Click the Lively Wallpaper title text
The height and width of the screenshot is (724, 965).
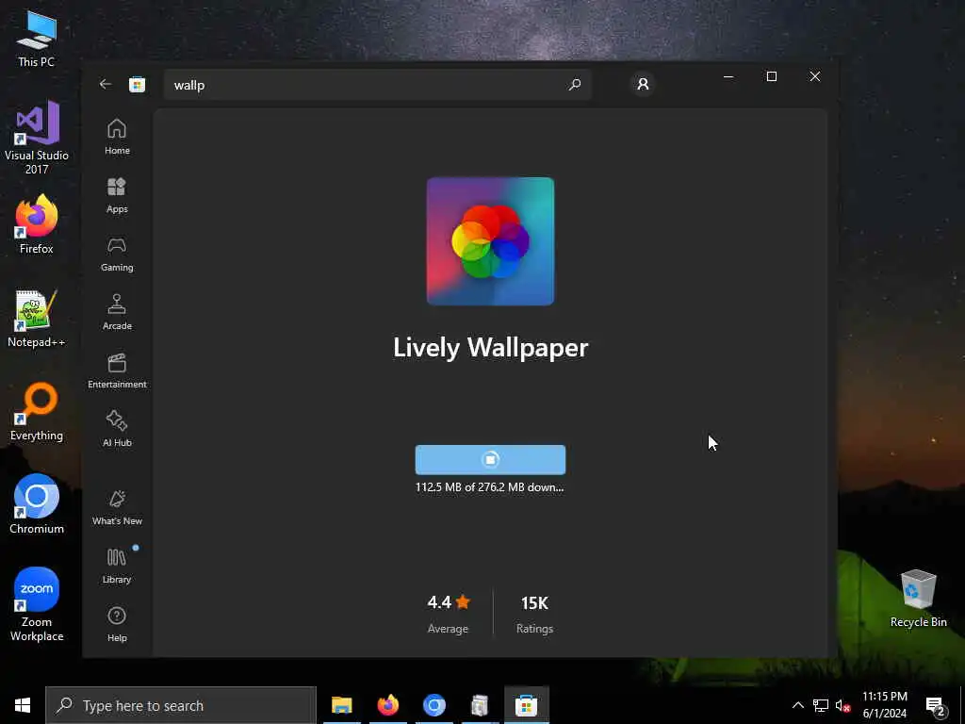coord(490,347)
